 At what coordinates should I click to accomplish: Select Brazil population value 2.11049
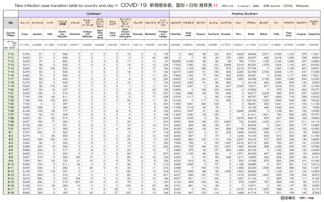point(251,44)
